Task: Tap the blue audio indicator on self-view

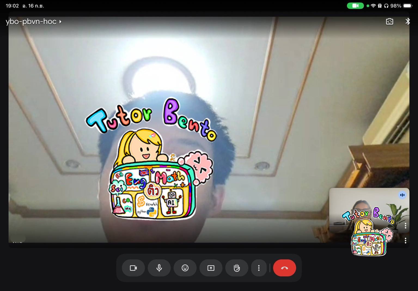Action: point(402,195)
